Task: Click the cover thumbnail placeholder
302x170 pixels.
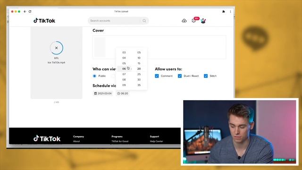Action: point(100,47)
